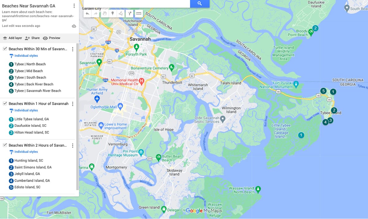Select the add directions tool
The height and width of the screenshot is (219, 368).
pos(130,13)
